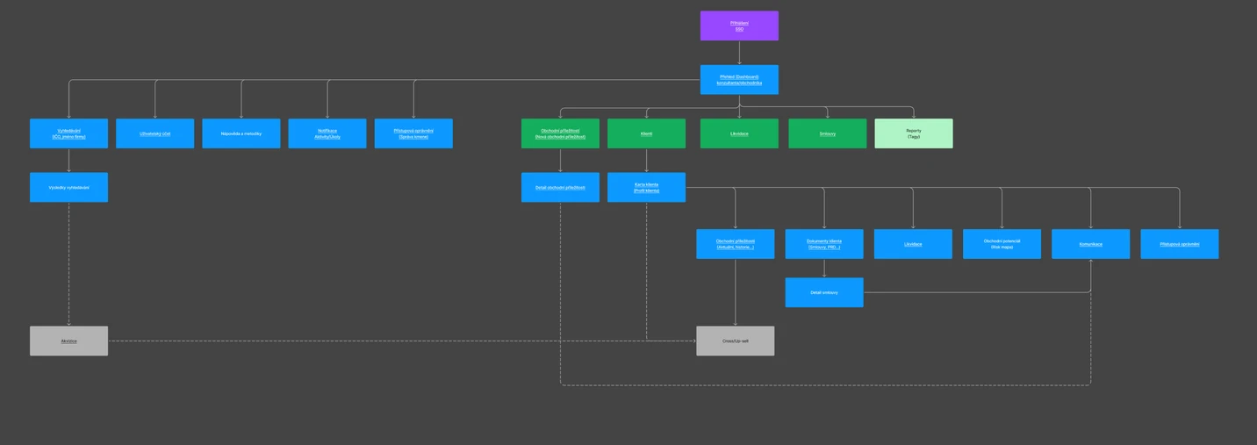Select the purple Přihlášení SSO node
This screenshot has width=1257, height=445.
click(739, 25)
